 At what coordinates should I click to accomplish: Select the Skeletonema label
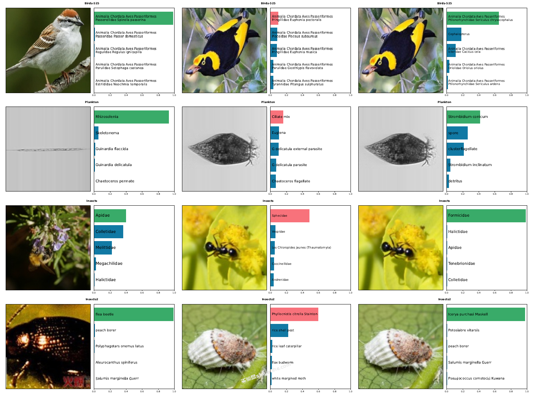point(107,133)
